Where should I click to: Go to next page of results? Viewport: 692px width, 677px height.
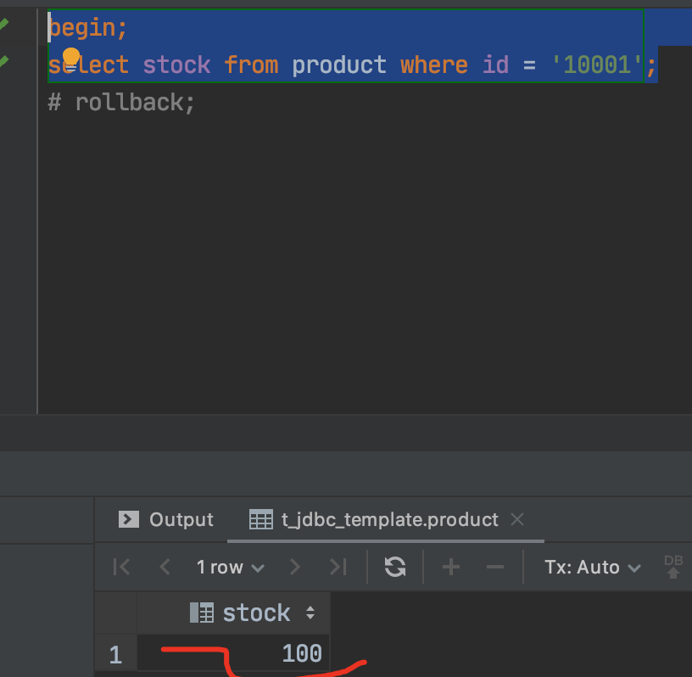(295, 567)
